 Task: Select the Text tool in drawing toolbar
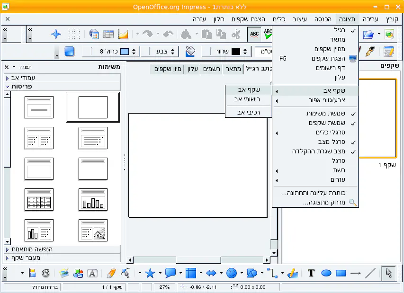311,273
